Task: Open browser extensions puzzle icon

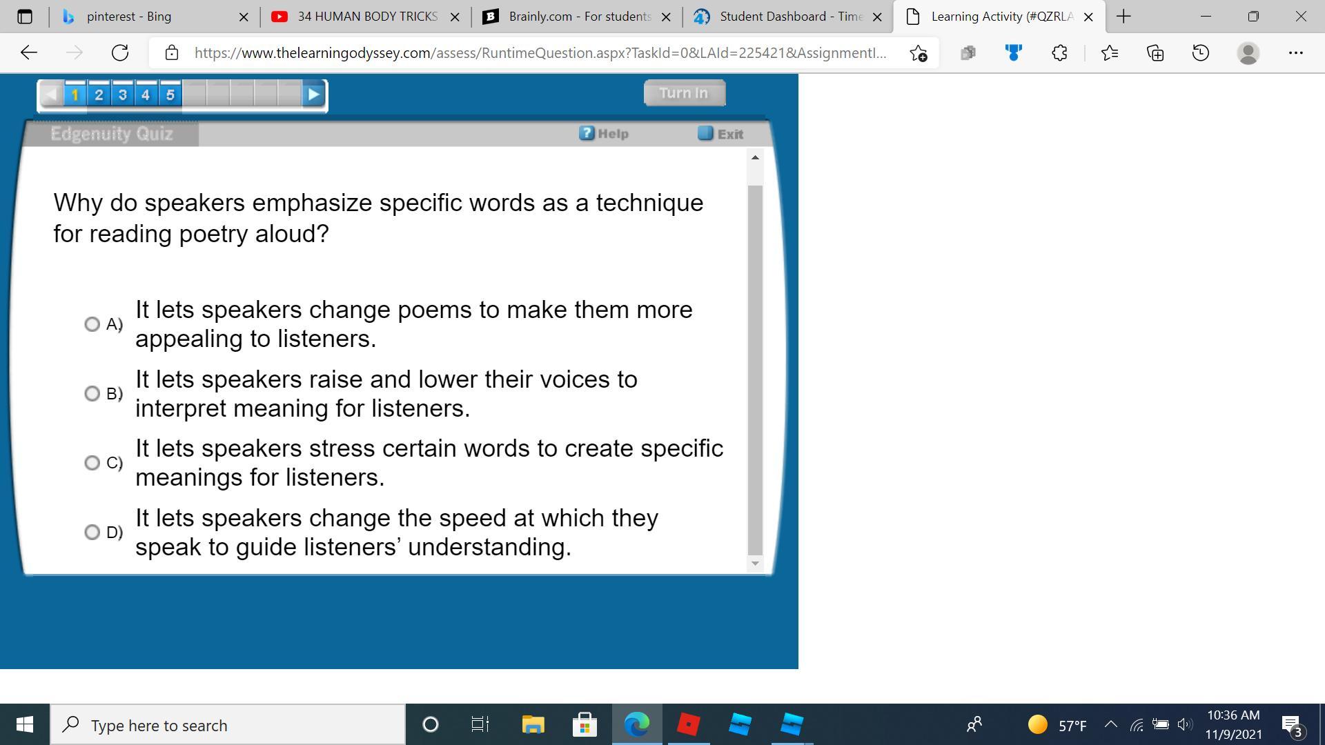Action: pos(1059,52)
